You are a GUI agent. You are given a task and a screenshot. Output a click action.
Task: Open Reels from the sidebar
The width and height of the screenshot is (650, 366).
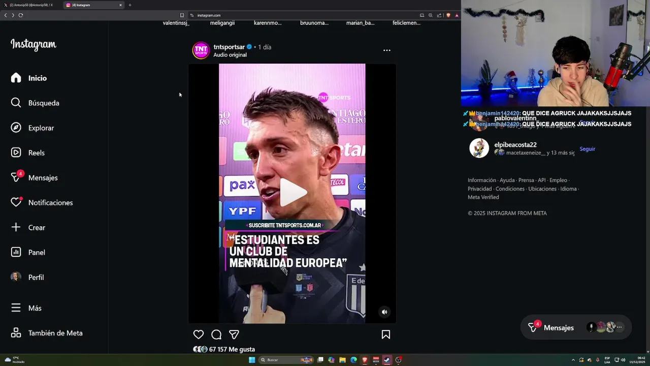(x=28, y=152)
